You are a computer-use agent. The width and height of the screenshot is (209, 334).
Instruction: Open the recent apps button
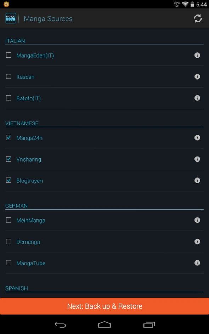tap(149, 324)
